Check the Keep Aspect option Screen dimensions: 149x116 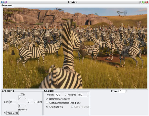(72, 107)
